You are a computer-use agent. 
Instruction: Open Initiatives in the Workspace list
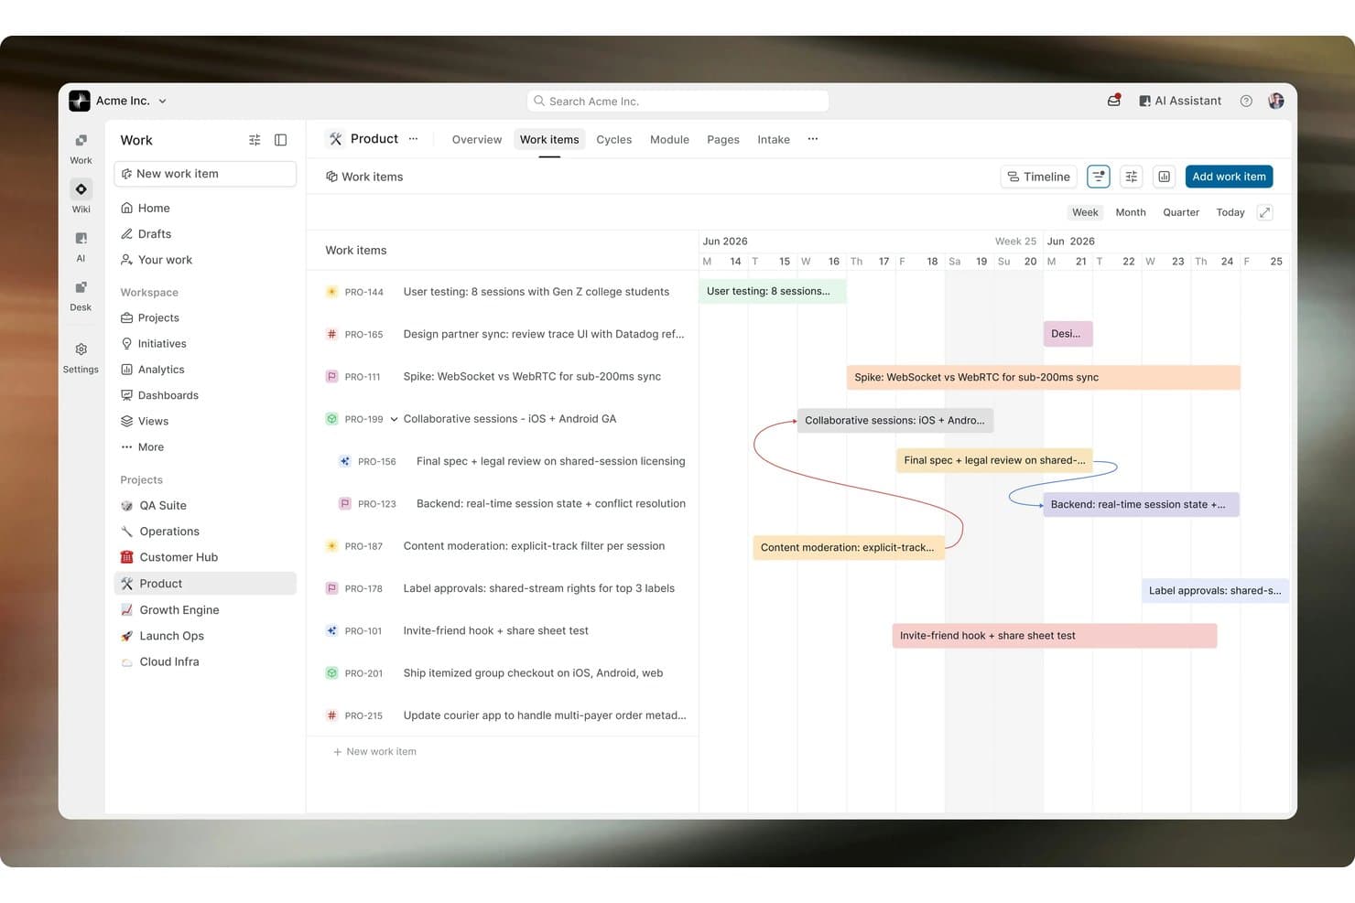pyautogui.click(x=162, y=344)
